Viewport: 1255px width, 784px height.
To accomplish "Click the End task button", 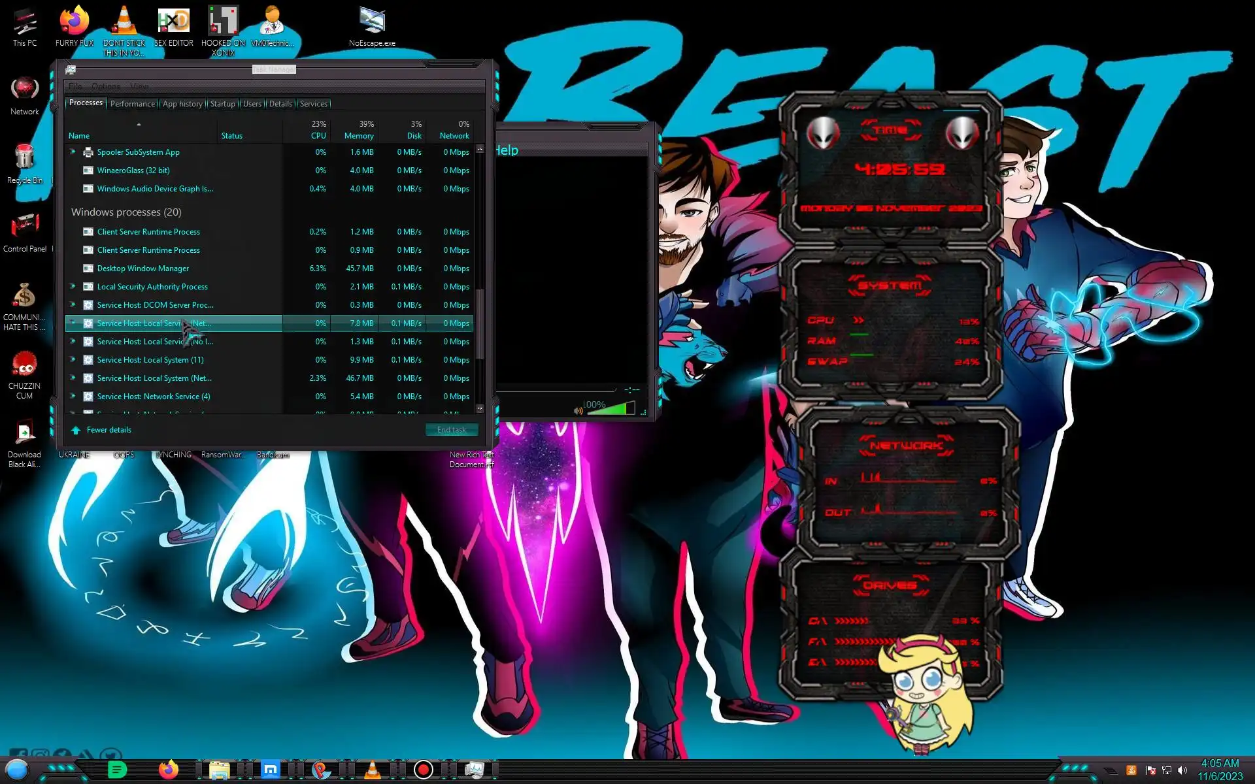I will (x=452, y=429).
